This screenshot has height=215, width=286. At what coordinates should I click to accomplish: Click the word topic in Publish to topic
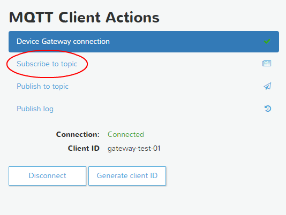click(x=61, y=87)
